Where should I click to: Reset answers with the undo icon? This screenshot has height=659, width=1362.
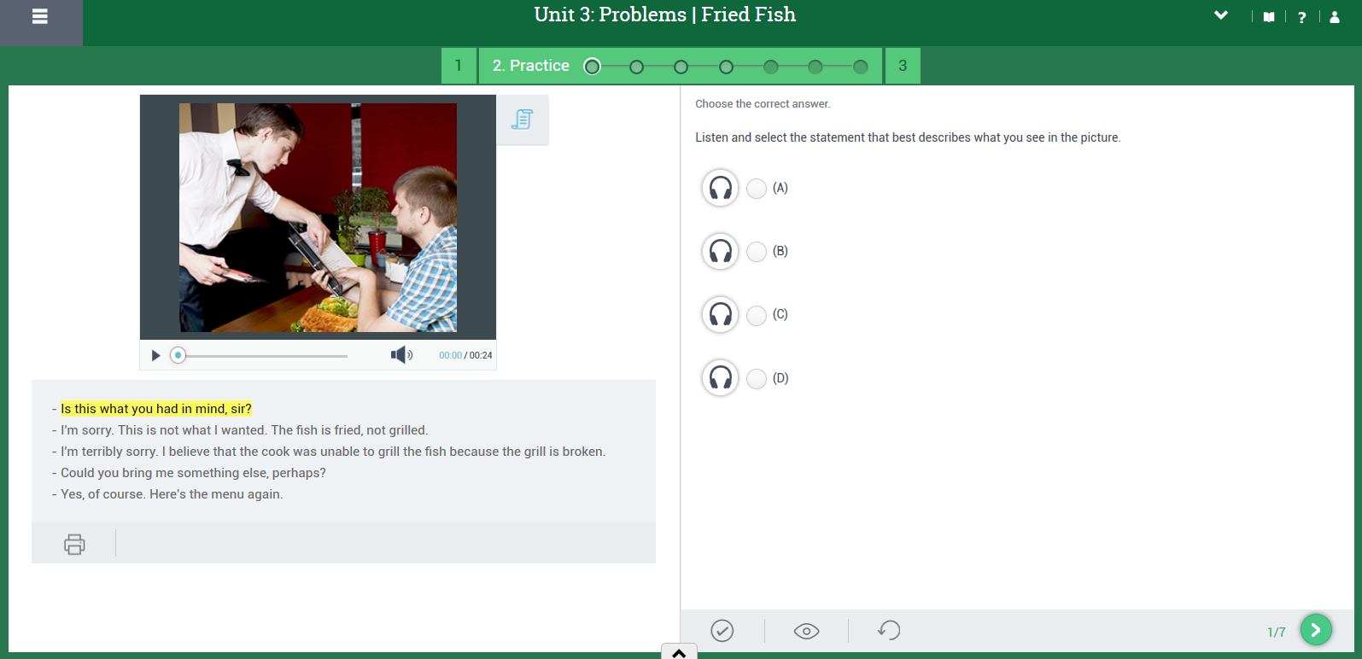(x=889, y=631)
